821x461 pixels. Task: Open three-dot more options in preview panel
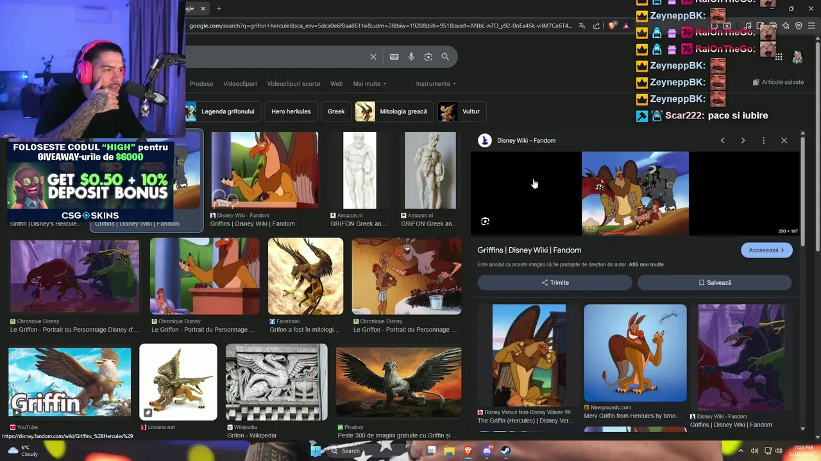click(763, 140)
